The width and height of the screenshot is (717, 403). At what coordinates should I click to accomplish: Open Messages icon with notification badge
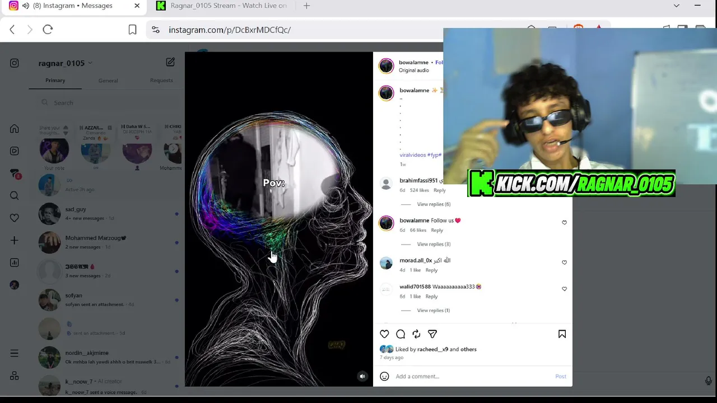[15, 174]
